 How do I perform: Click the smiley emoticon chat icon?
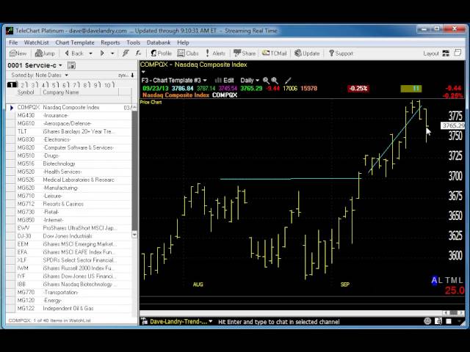pos(427,321)
